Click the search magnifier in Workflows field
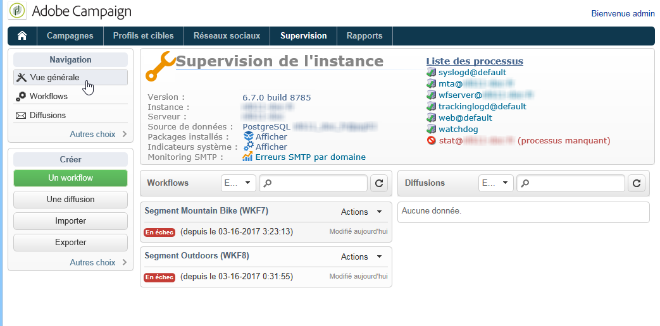660x326 pixels. pyautogui.click(x=268, y=183)
